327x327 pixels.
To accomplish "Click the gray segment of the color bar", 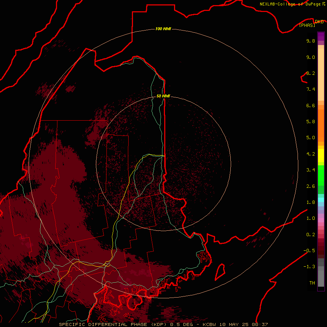I will [x=321, y=272].
